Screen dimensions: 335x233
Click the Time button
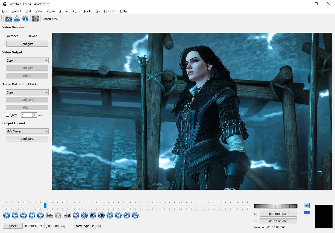pyautogui.click(x=13, y=226)
